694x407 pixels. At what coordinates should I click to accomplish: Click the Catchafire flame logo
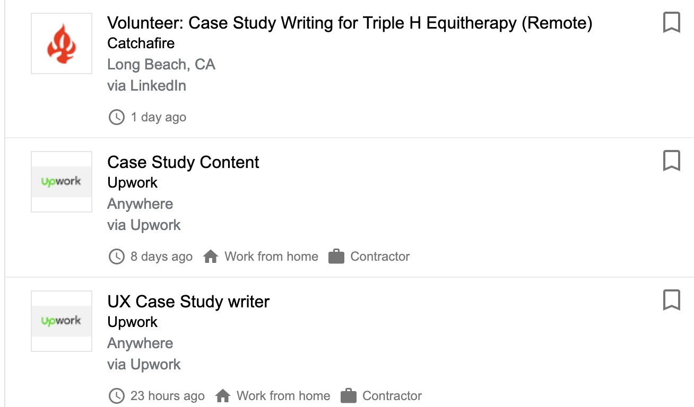point(62,43)
